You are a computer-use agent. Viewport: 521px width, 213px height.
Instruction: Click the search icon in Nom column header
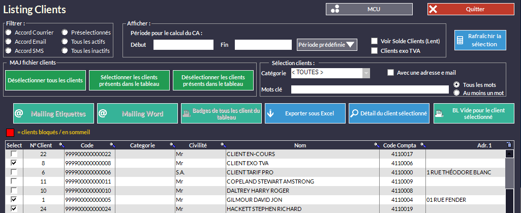[377, 145]
